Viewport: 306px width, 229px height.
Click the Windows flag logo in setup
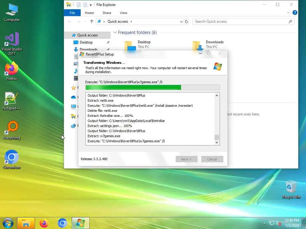tap(218, 66)
